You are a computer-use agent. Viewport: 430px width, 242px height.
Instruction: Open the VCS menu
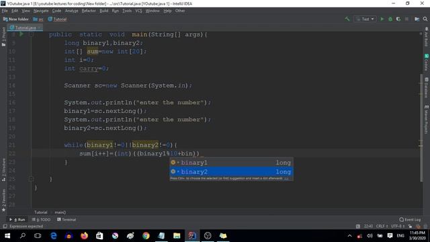[x=138, y=11]
